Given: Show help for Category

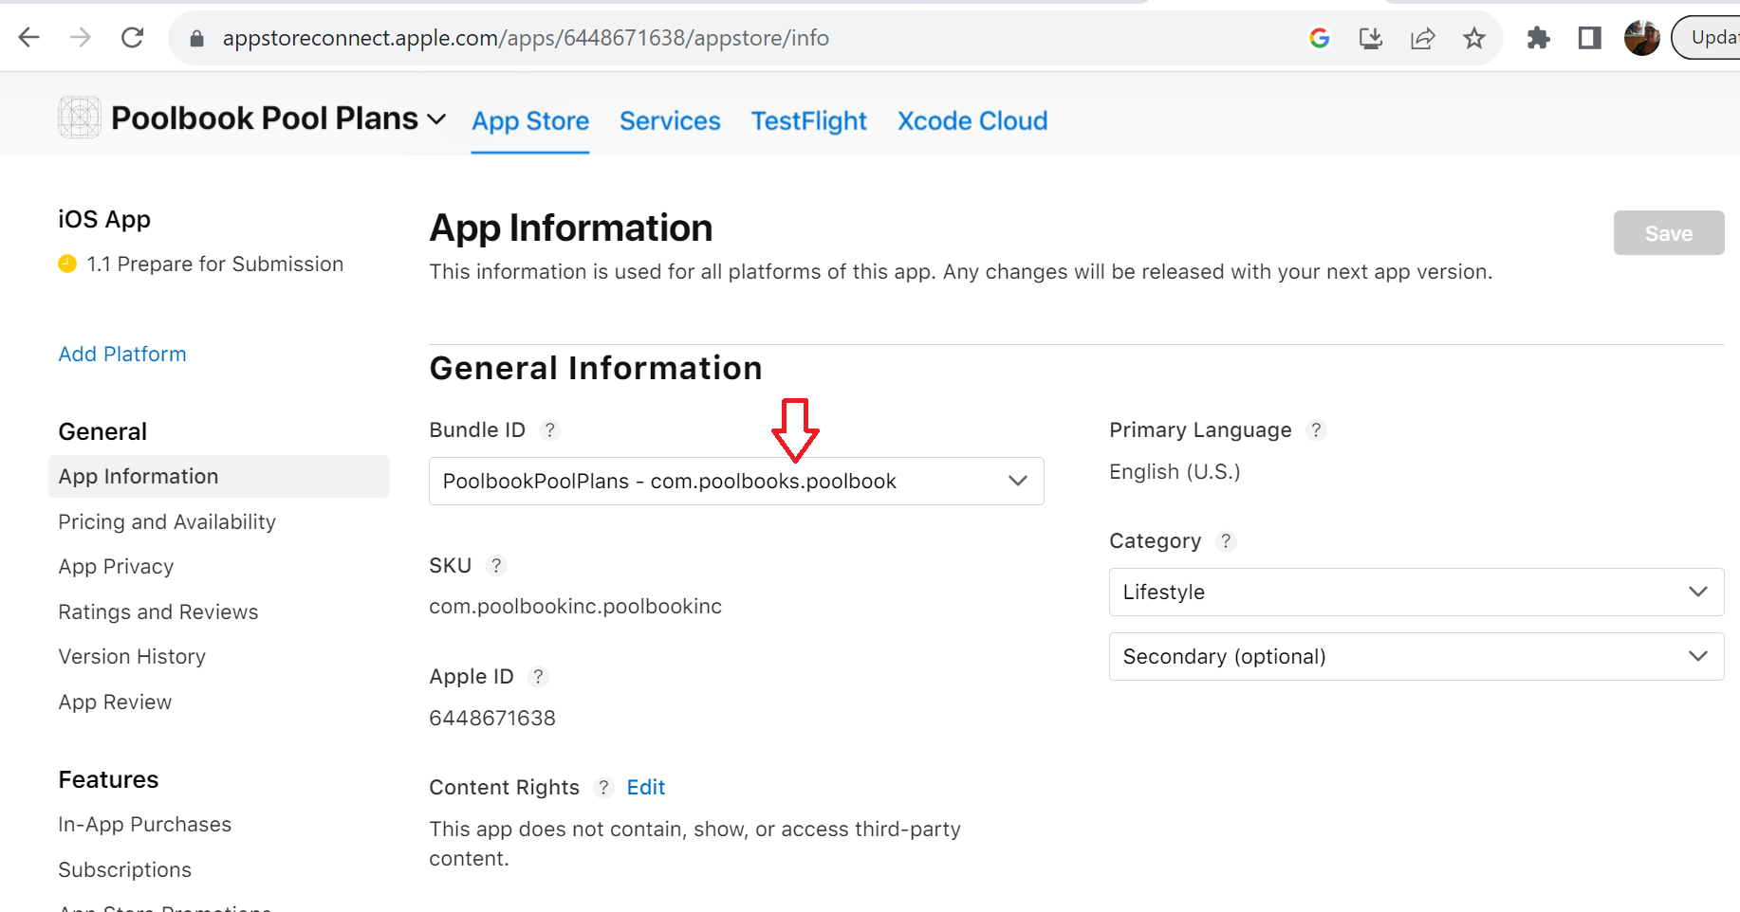Looking at the screenshot, I should 1226,541.
